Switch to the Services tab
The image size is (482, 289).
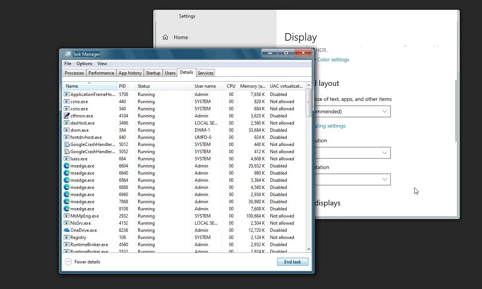pos(205,73)
